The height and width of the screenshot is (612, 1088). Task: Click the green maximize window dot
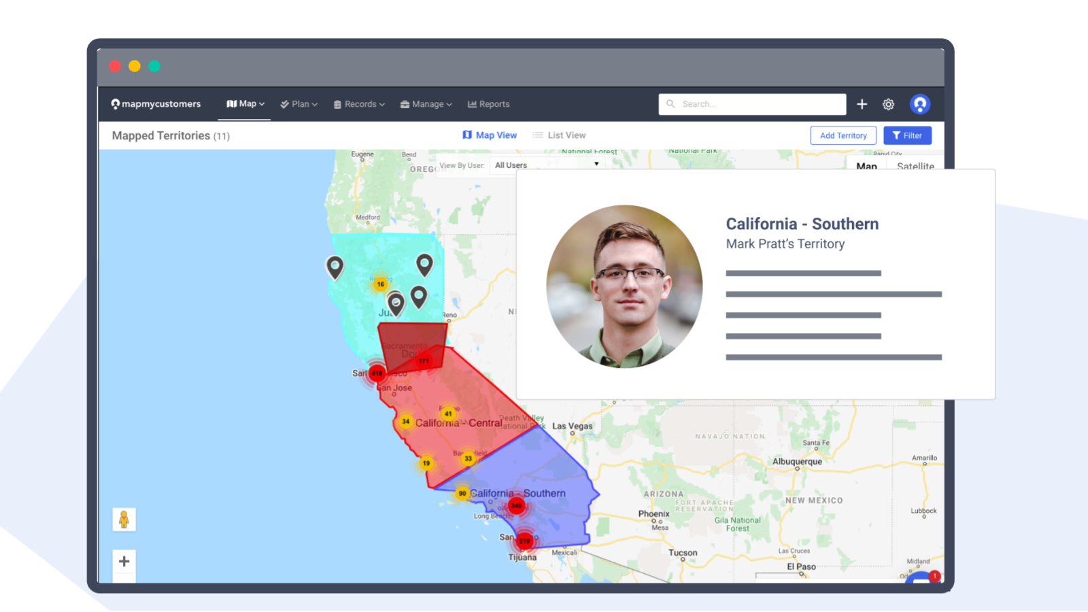point(154,66)
